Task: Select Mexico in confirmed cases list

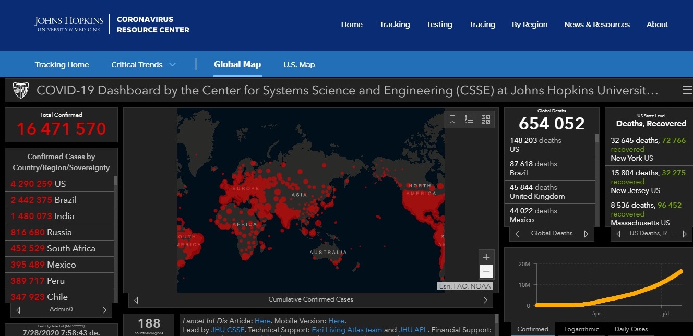Action: pyautogui.click(x=59, y=265)
